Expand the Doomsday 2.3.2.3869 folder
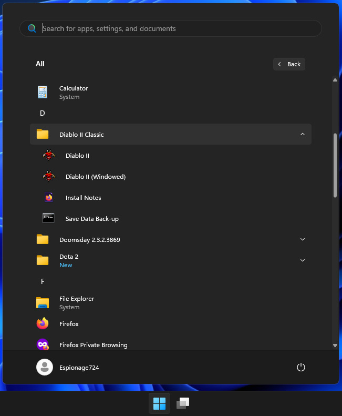 (x=302, y=240)
